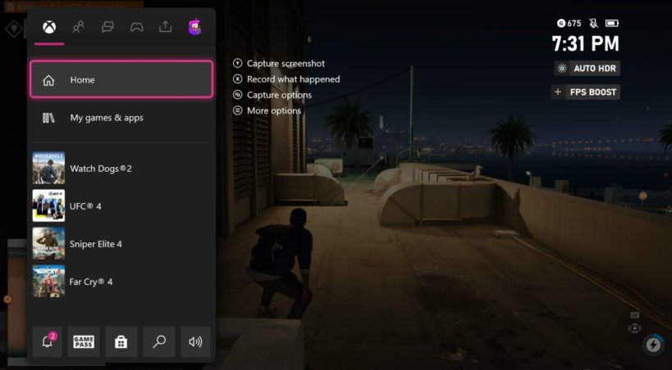672x370 pixels.
Task: Select Far Cry 4
Action: pos(121,281)
